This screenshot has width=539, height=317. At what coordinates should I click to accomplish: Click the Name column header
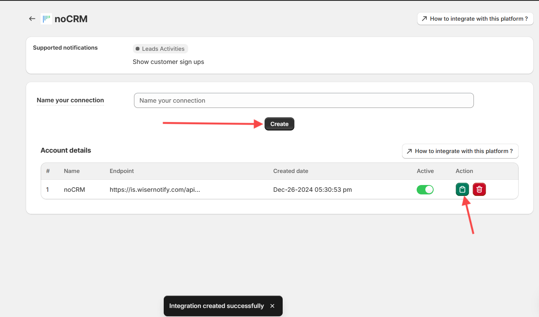click(x=72, y=171)
